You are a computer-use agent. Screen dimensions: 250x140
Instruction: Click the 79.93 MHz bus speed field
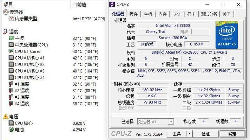click(x=152, y=102)
